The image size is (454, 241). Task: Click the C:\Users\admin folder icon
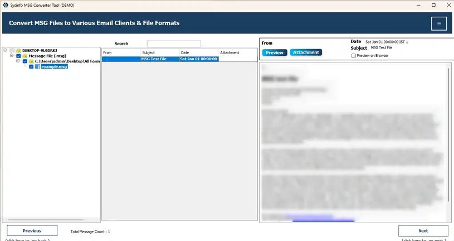click(x=31, y=61)
